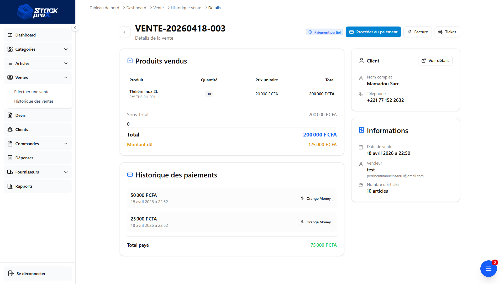Click the Date de vente calendar icon

tap(361, 147)
